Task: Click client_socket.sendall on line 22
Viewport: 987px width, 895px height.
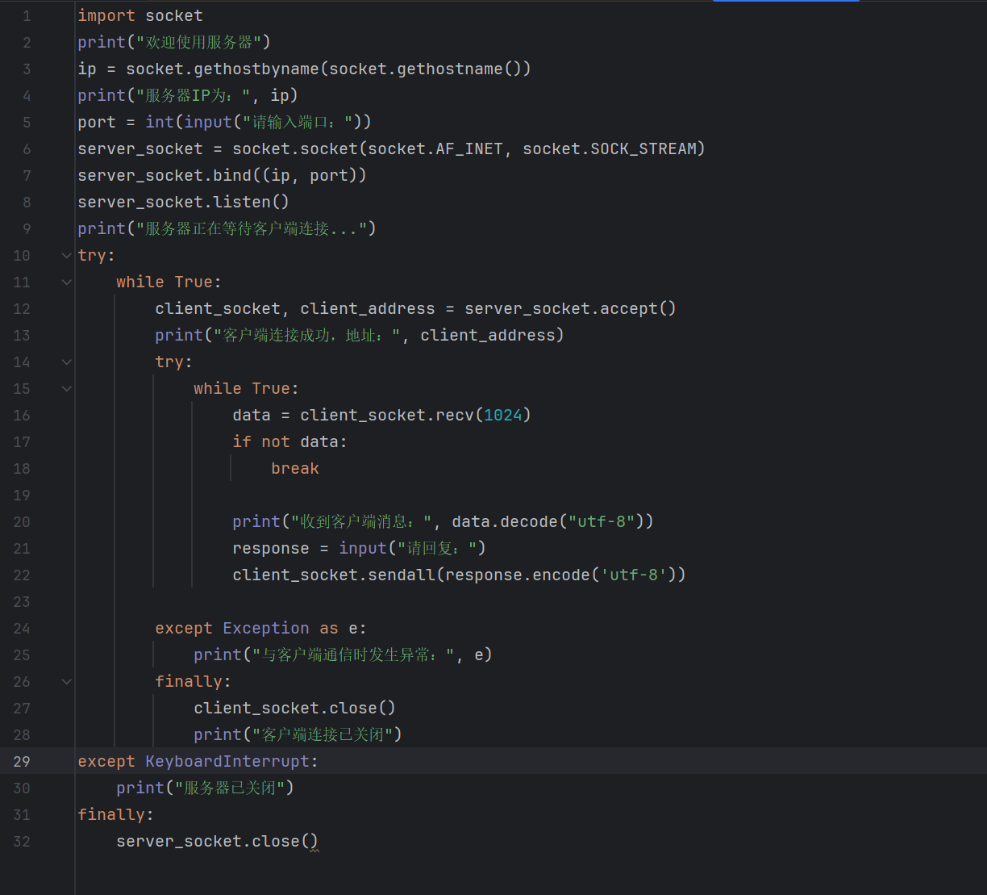Action: [334, 575]
